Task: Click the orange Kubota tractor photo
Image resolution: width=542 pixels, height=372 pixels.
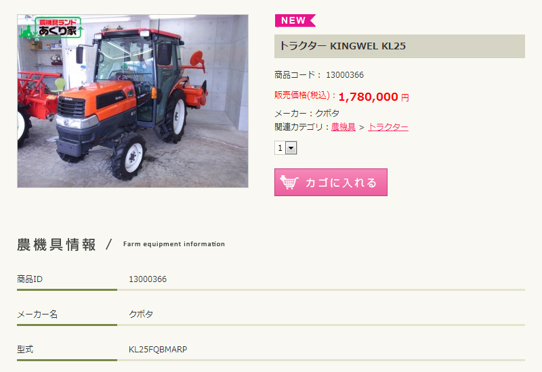Action: [x=133, y=101]
